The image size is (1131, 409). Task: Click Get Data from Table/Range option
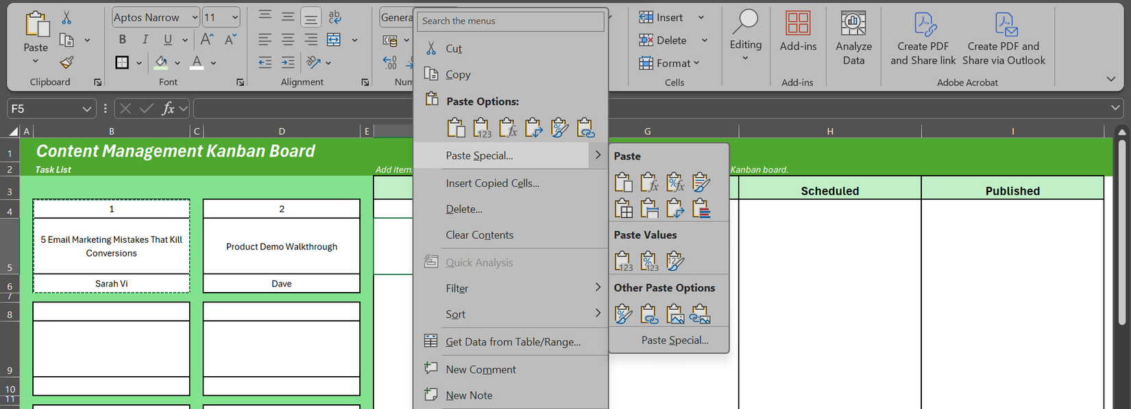point(513,342)
